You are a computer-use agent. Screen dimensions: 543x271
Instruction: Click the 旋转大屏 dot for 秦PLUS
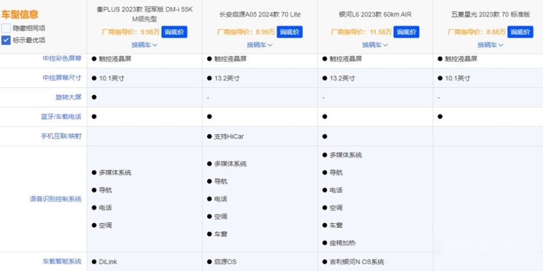(x=94, y=98)
